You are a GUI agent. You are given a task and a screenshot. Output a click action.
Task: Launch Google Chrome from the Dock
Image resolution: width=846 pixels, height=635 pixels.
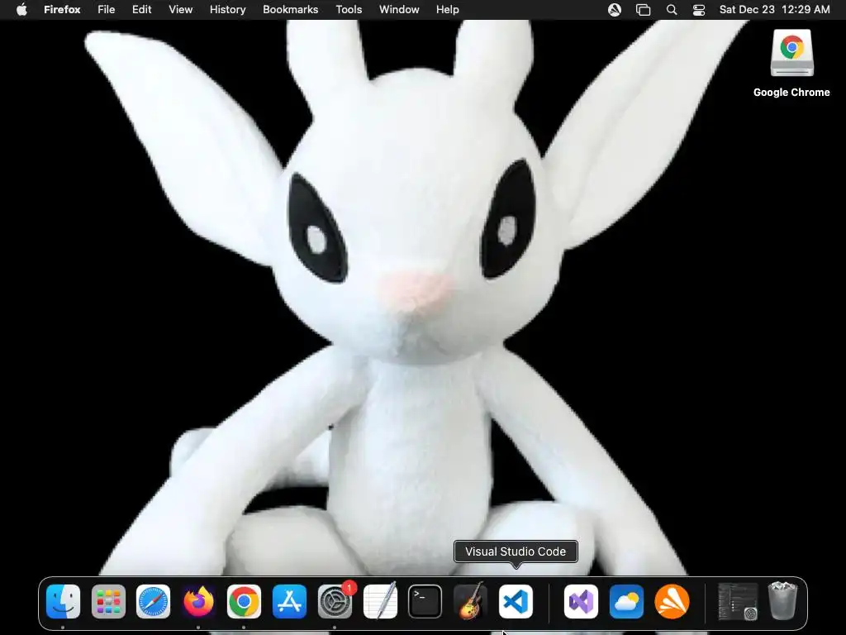[x=244, y=602]
